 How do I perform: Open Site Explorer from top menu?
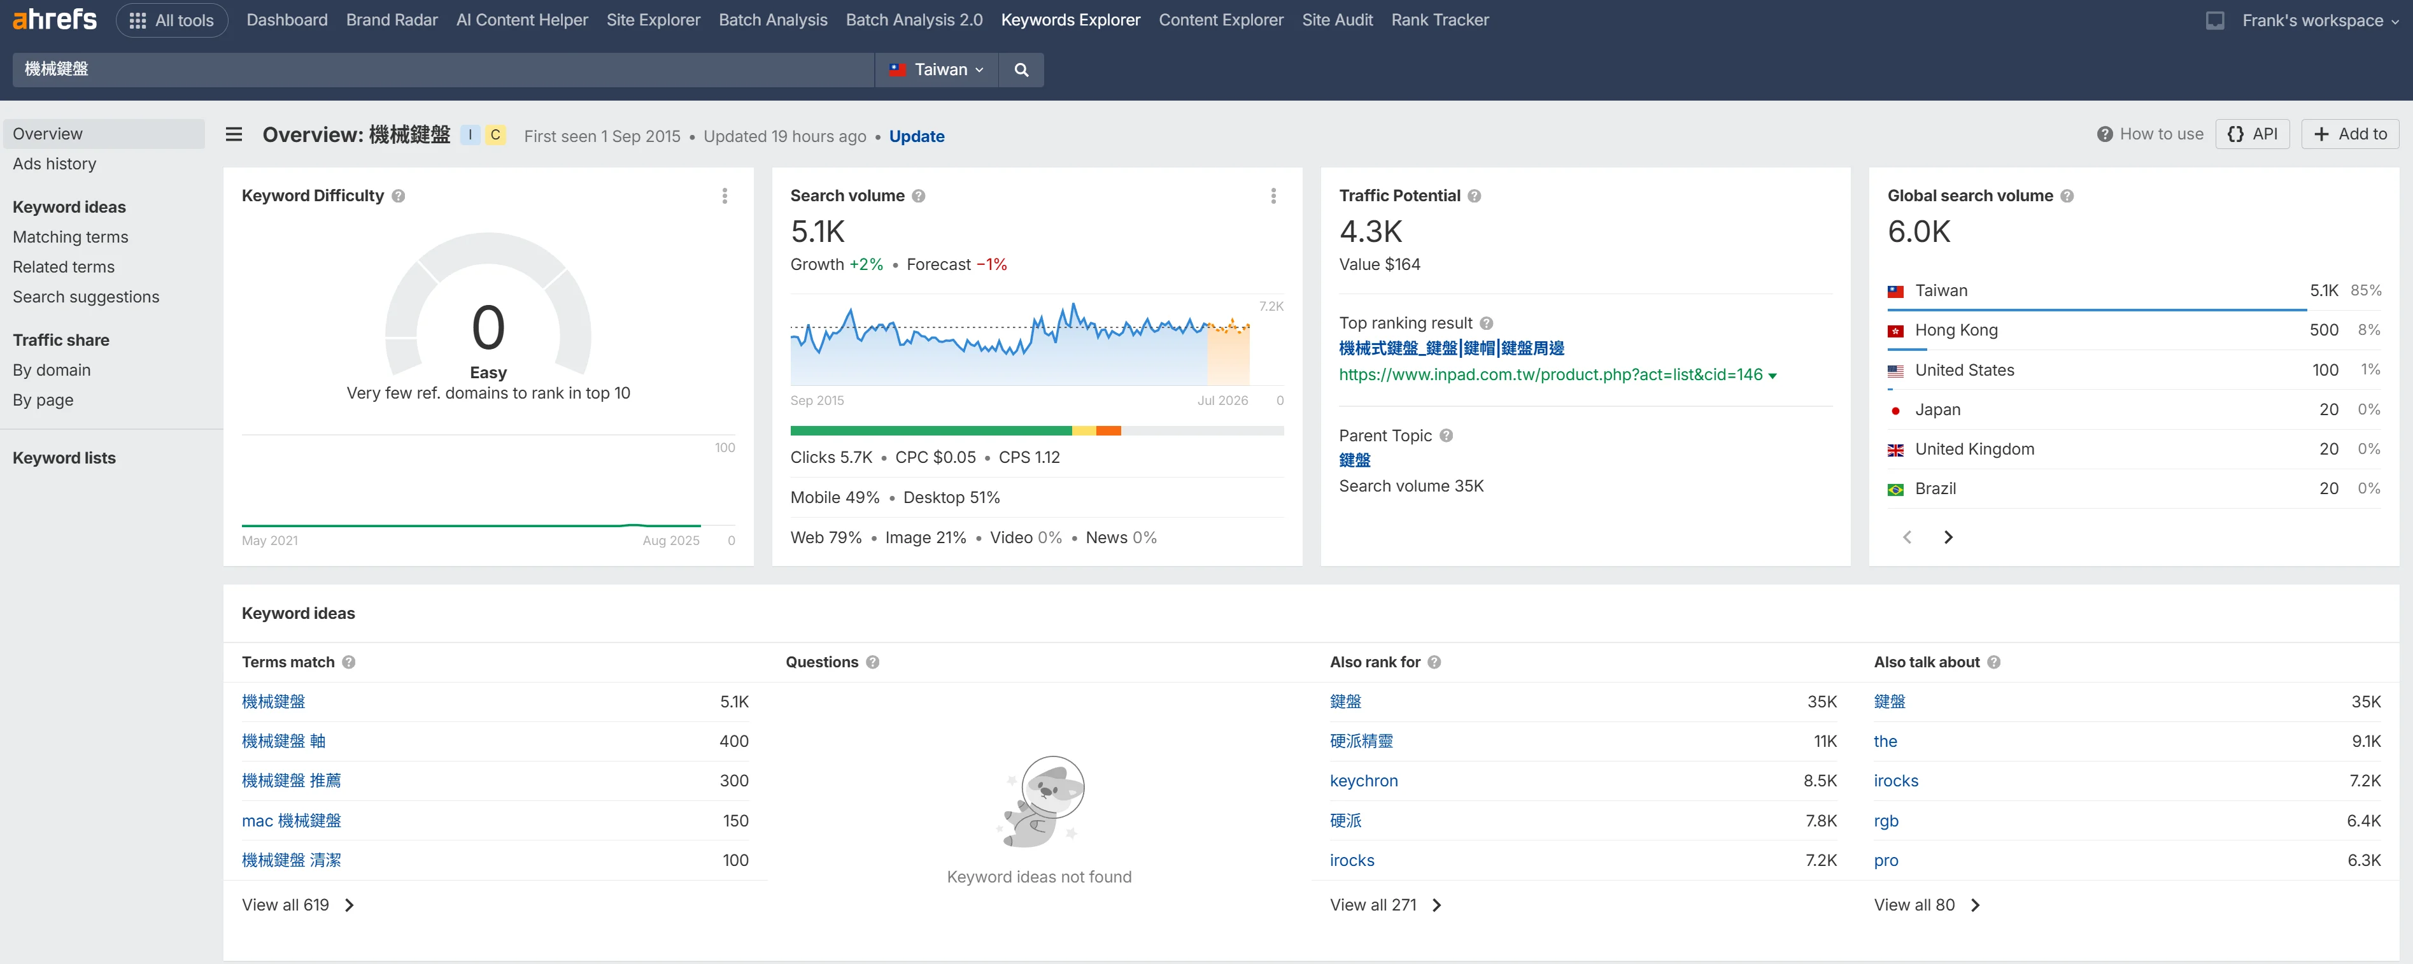pos(653,20)
